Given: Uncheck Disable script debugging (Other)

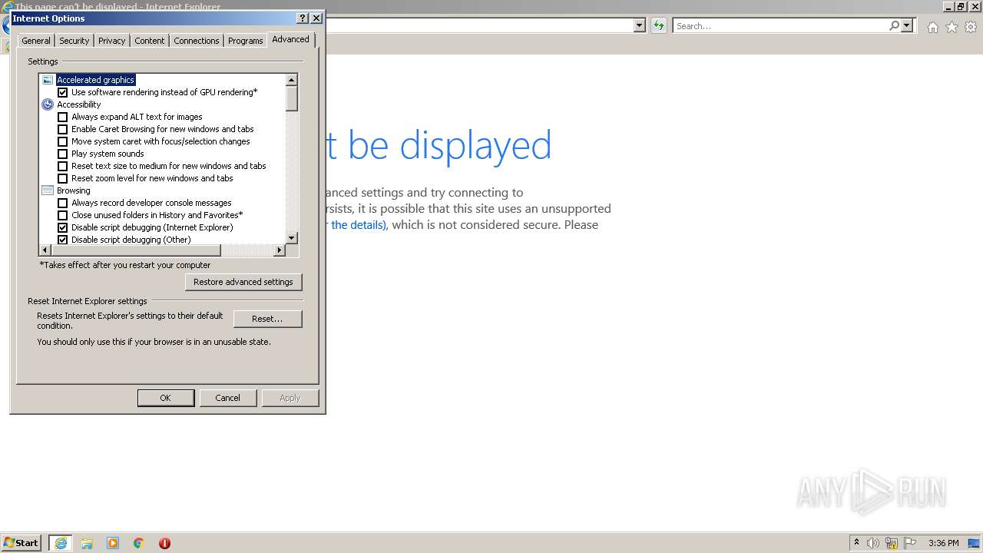Looking at the screenshot, I should tap(63, 240).
